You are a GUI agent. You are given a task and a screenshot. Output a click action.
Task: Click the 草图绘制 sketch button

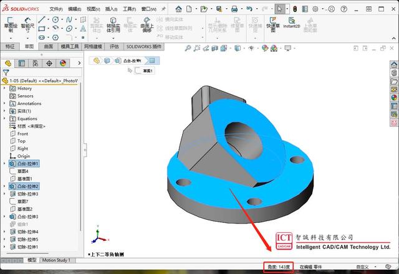coord(11,25)
